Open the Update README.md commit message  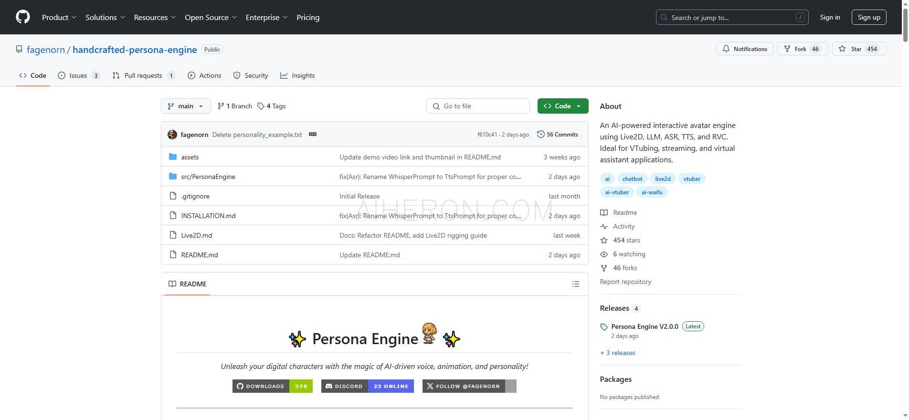(370, 255)
